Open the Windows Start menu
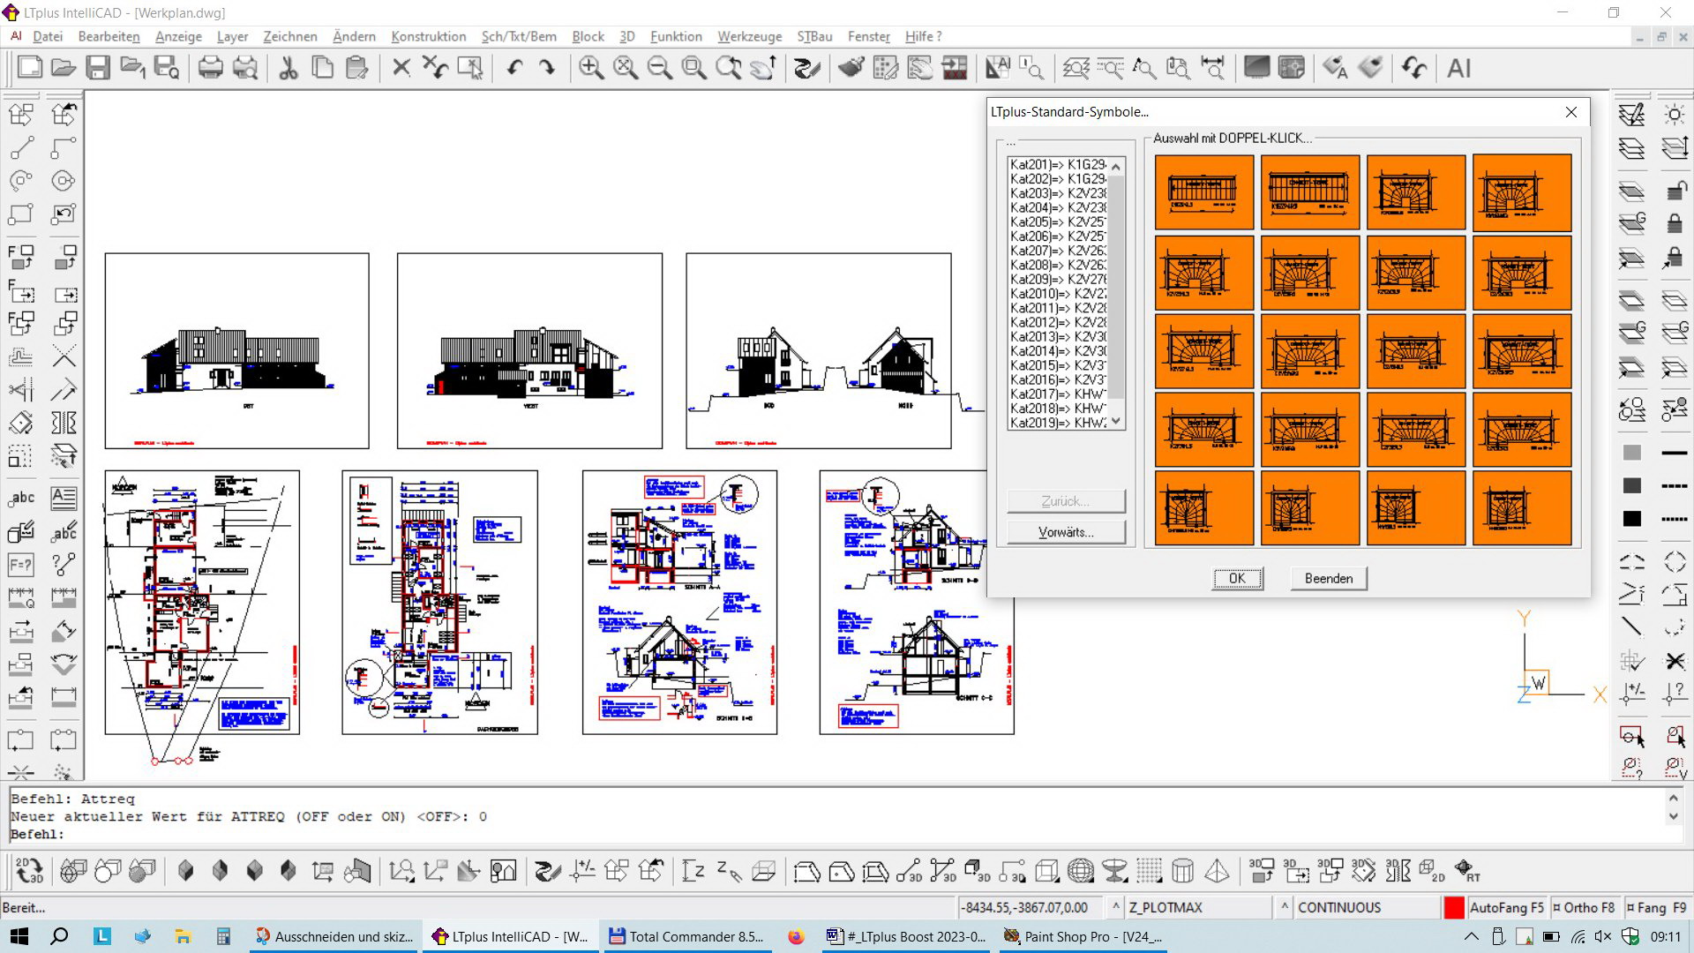Screen dimensions: 1694x953 (19, 937)
